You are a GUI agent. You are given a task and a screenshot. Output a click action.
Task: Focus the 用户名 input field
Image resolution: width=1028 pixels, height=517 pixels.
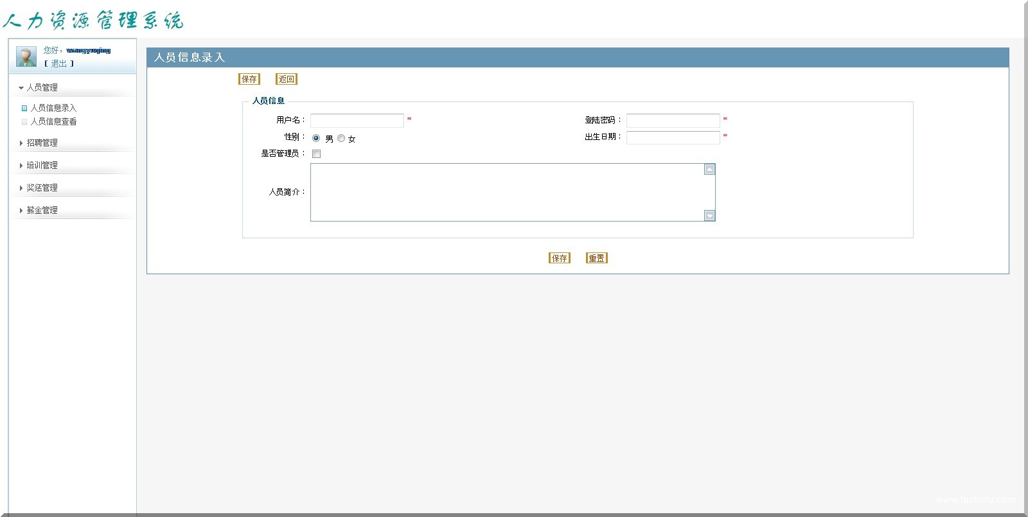pyautogui.click(x=357, y=121)
